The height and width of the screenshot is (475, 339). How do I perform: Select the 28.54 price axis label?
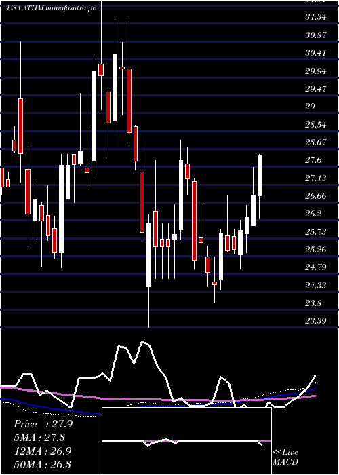click(316, 124)
